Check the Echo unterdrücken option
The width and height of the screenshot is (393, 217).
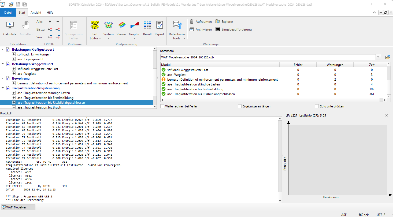[317, 106]
